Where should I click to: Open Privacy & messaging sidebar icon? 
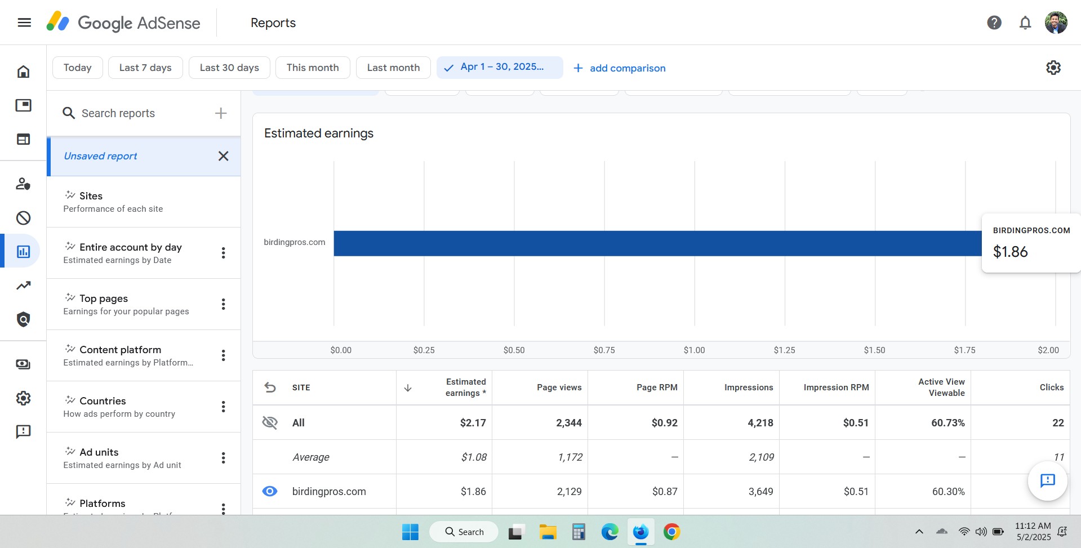[23, 184]
